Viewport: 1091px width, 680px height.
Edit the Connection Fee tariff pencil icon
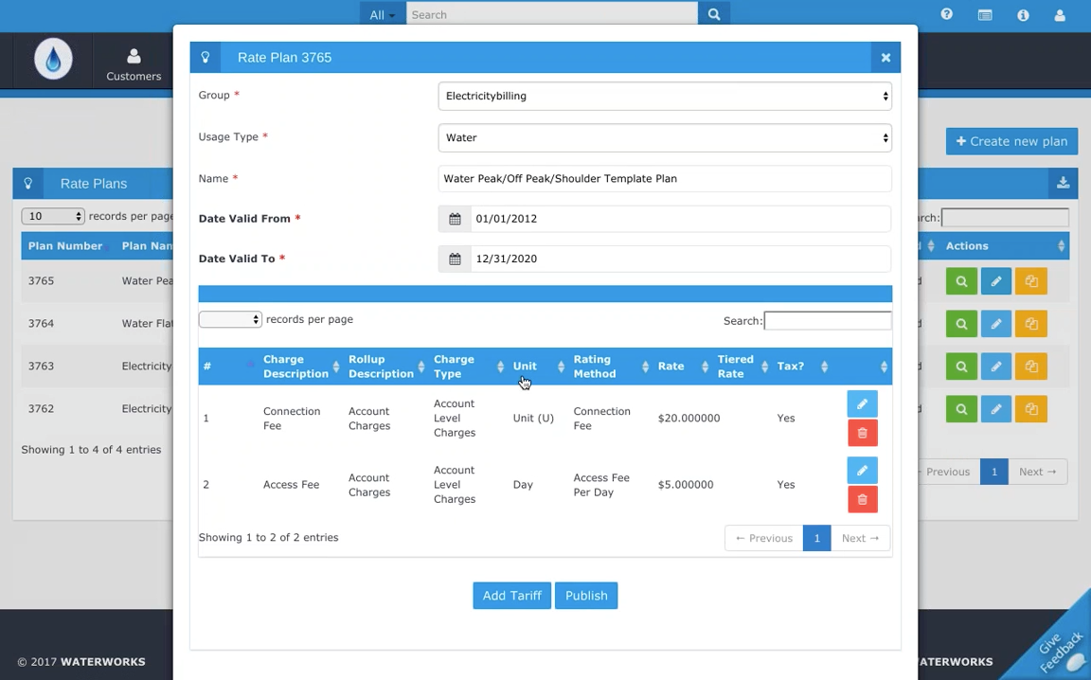(x=861, y=403)
